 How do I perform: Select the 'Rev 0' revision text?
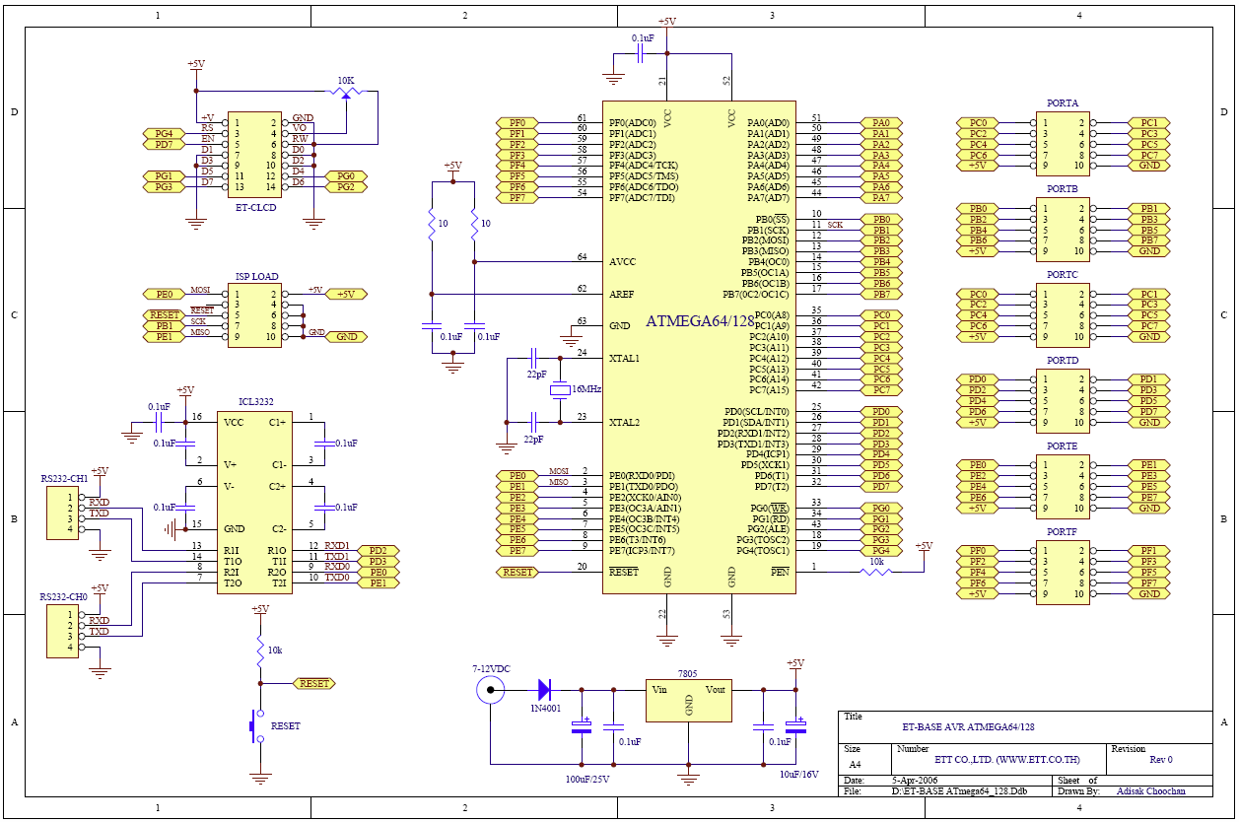click(x=1161, y=759)
